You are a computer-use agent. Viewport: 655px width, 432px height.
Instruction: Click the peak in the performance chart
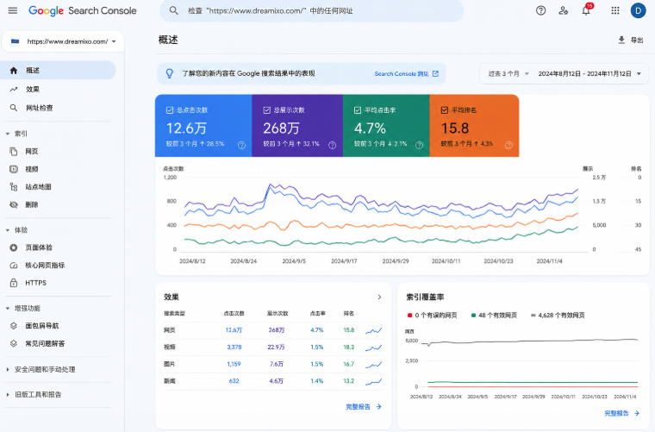(x=271, y=185)
